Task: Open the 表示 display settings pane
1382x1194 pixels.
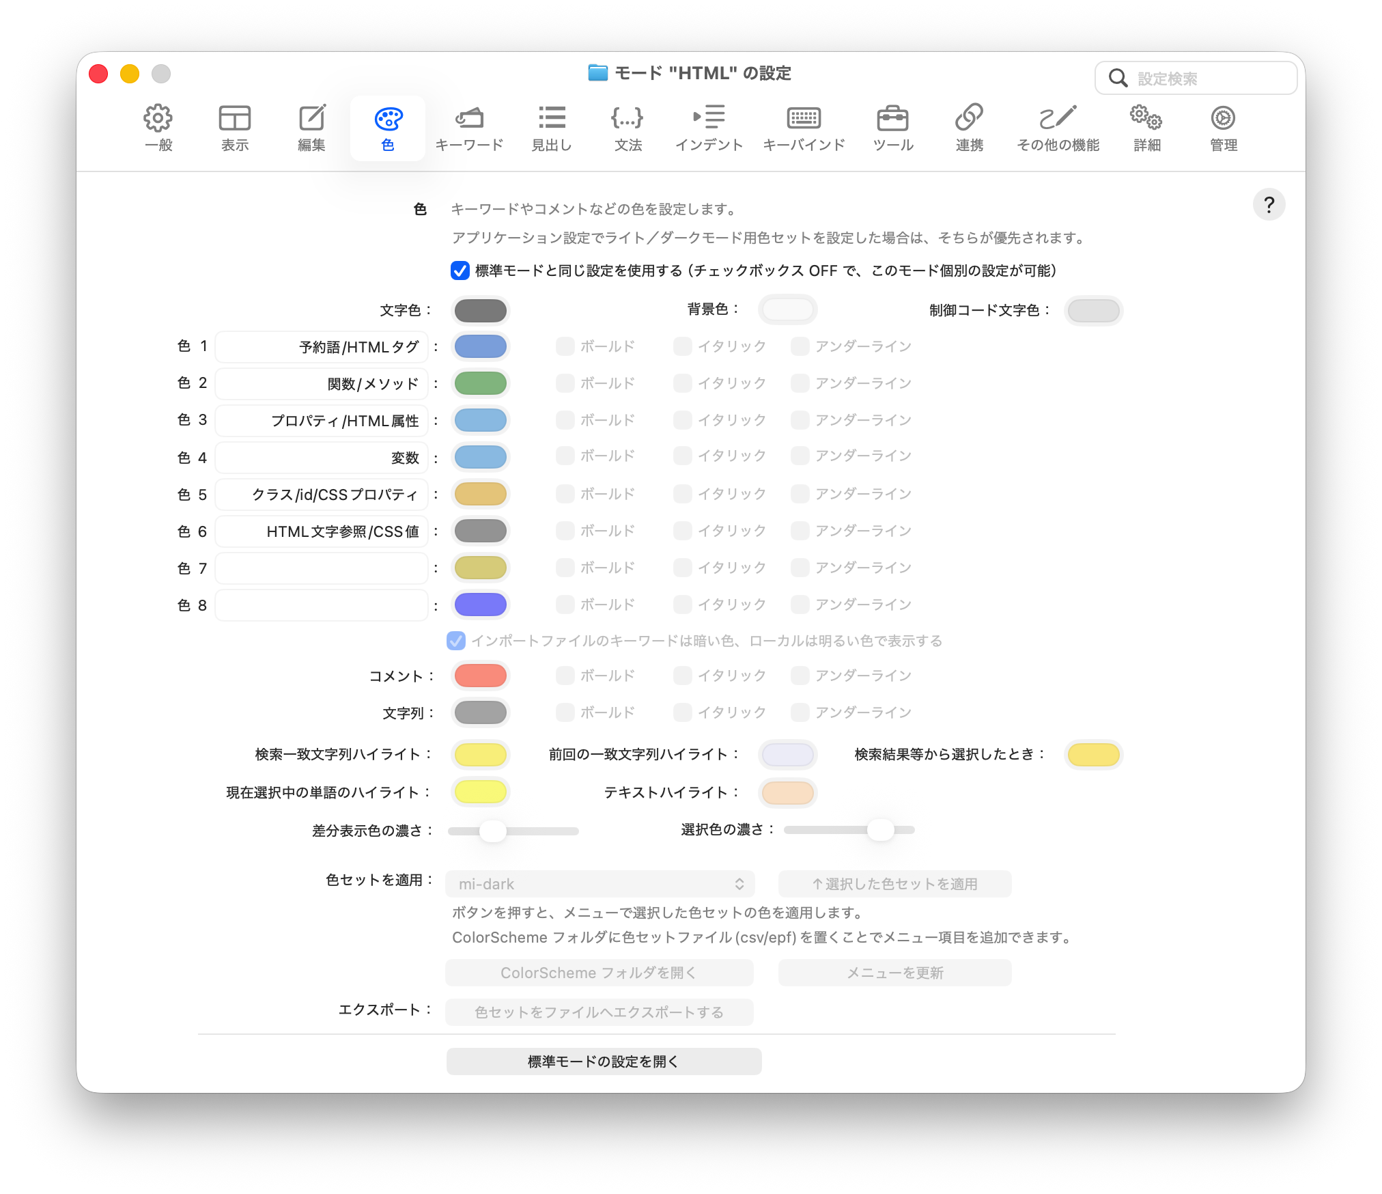Action: pyautogui.click(x=235, y=128)
